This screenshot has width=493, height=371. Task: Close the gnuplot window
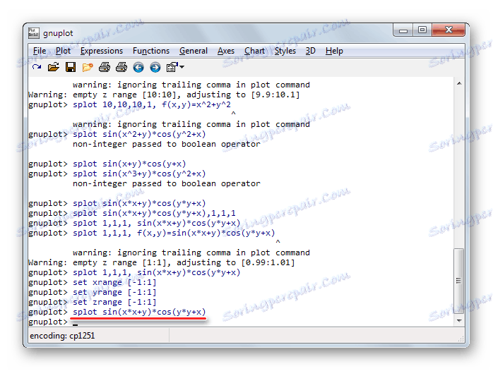click(449, 30)
